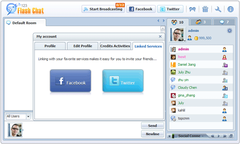Viewport: 240px width, 144px height.
Task: Select the Linked Services tab
Action: click(148, 46)
